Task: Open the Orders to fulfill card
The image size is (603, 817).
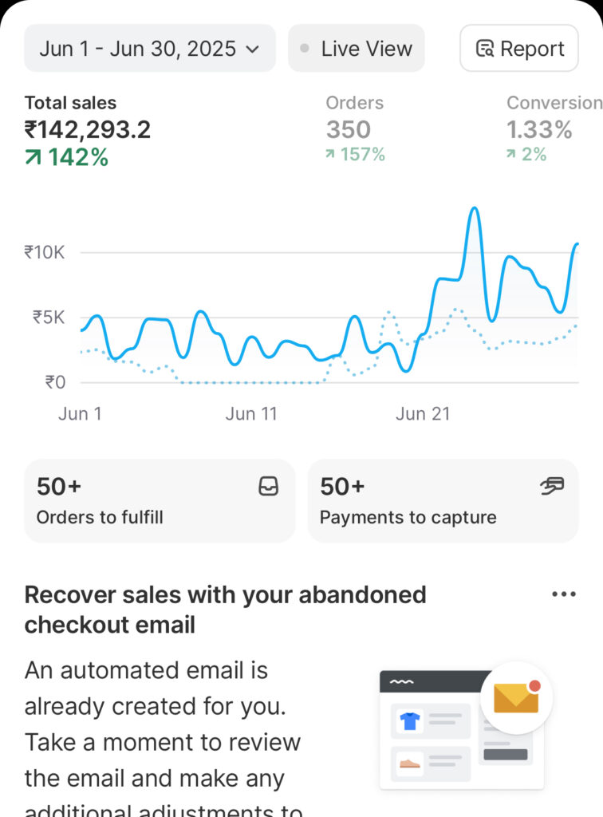Action: click(x=160, y=501)
